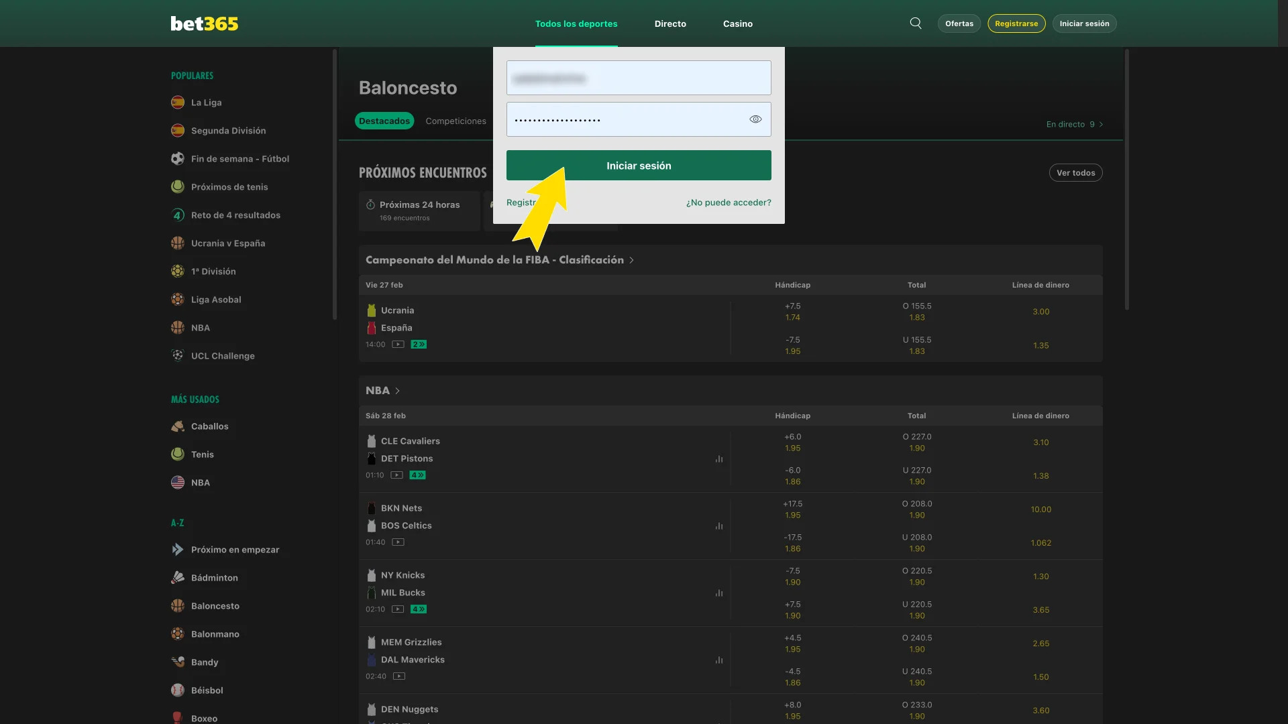
Task: Click the Tenis ball icon
Action: click(177, 454)
